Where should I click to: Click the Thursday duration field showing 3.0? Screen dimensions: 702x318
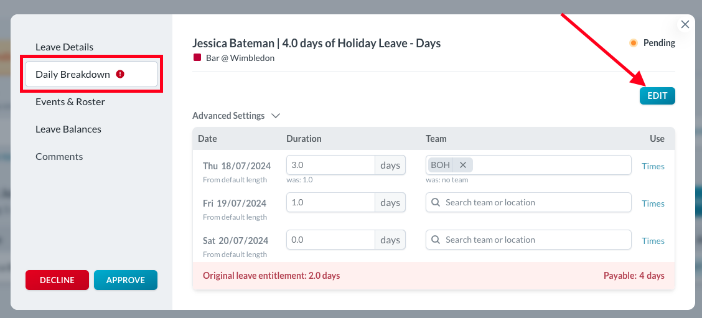pos(330,165)
